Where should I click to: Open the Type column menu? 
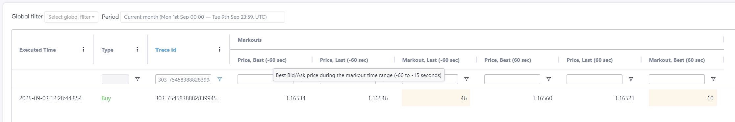[137, 49]
